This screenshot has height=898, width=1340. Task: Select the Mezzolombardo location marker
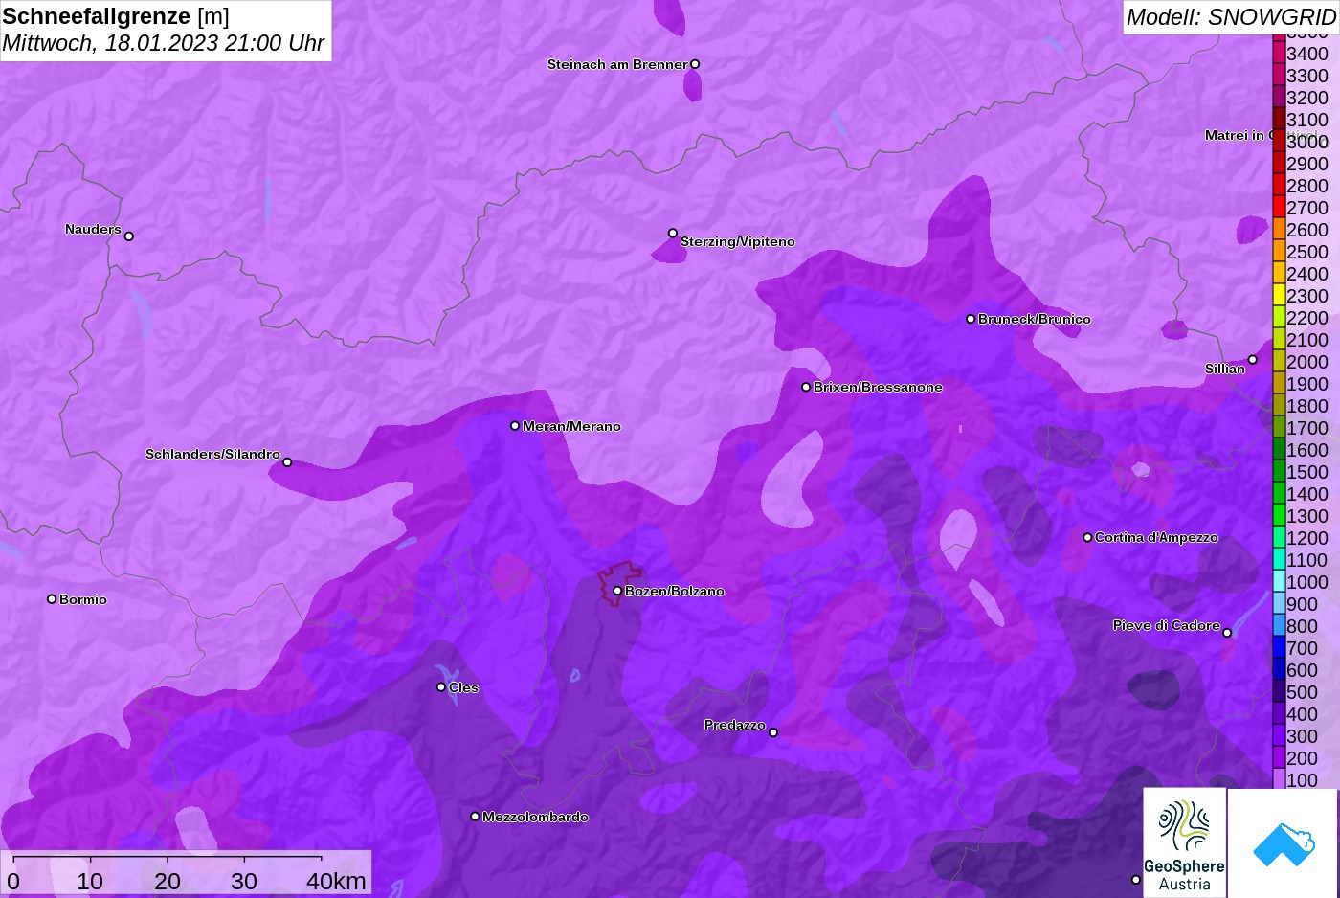point(475,817)
